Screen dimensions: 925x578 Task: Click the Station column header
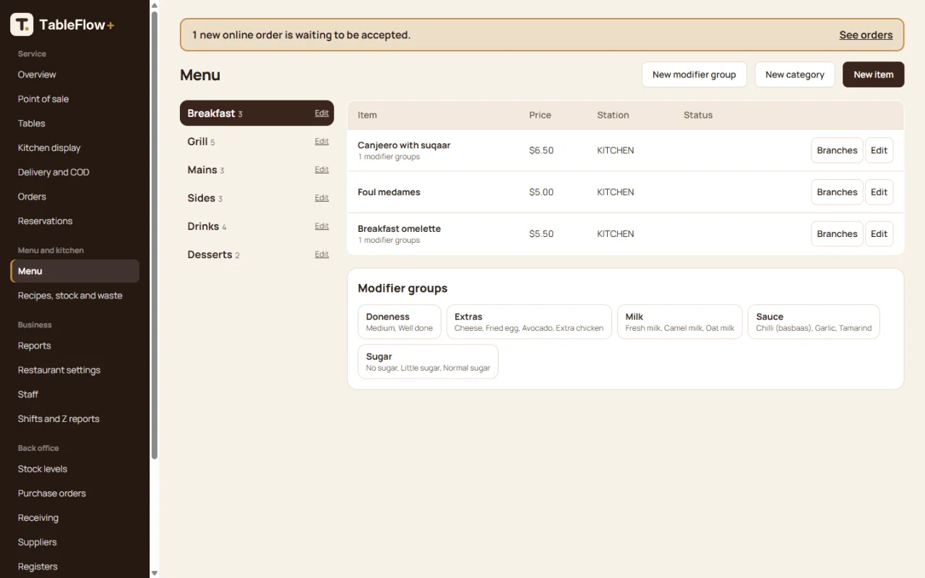(613, 115)
